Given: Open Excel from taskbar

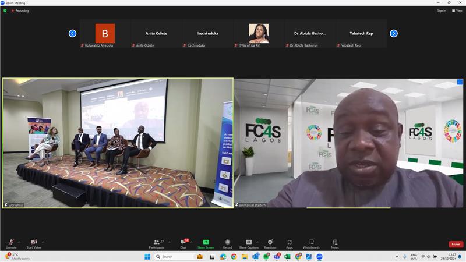Looking at the screenshot, I should pyautogui.click(x=287, y=257).
